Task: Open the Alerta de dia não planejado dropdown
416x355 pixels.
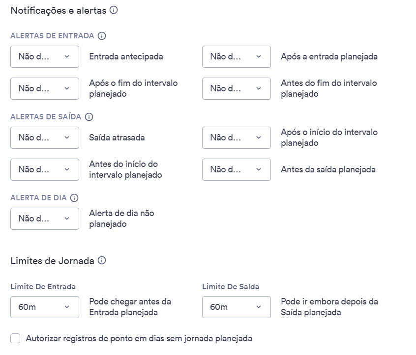Action: tap(45, 219)
